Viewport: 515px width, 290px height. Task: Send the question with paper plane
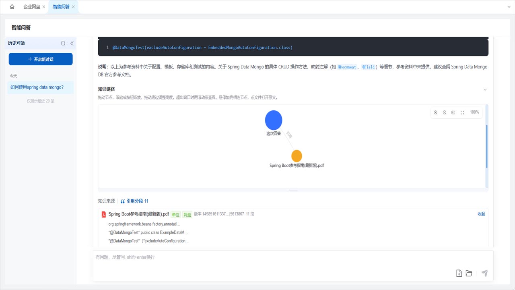coord(485,273)
